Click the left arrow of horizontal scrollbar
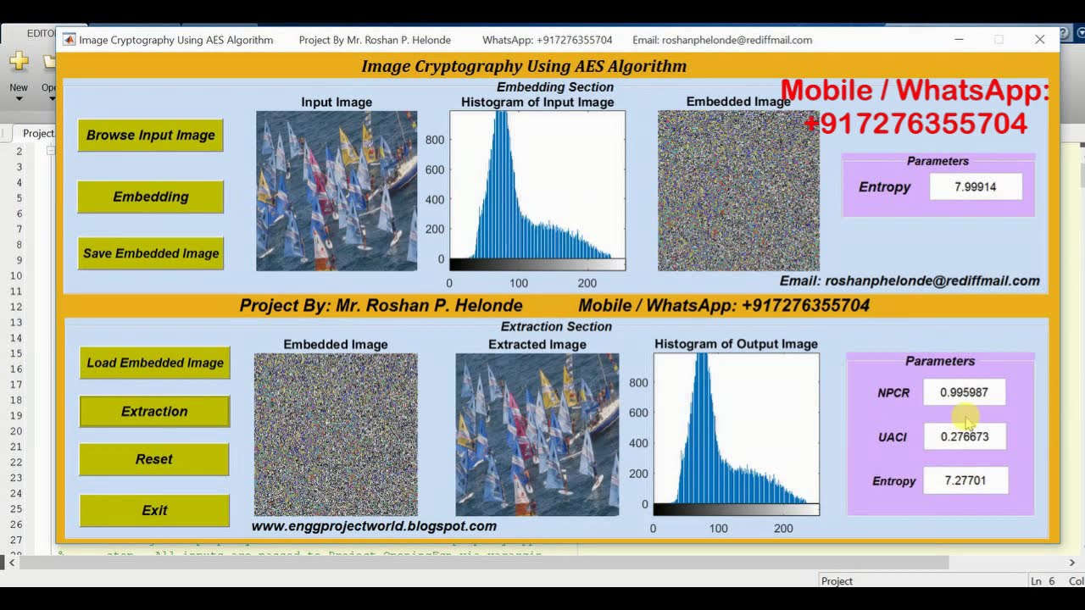Image resolution: width=1085 pixels, height=610 pixels. [11, 563]
